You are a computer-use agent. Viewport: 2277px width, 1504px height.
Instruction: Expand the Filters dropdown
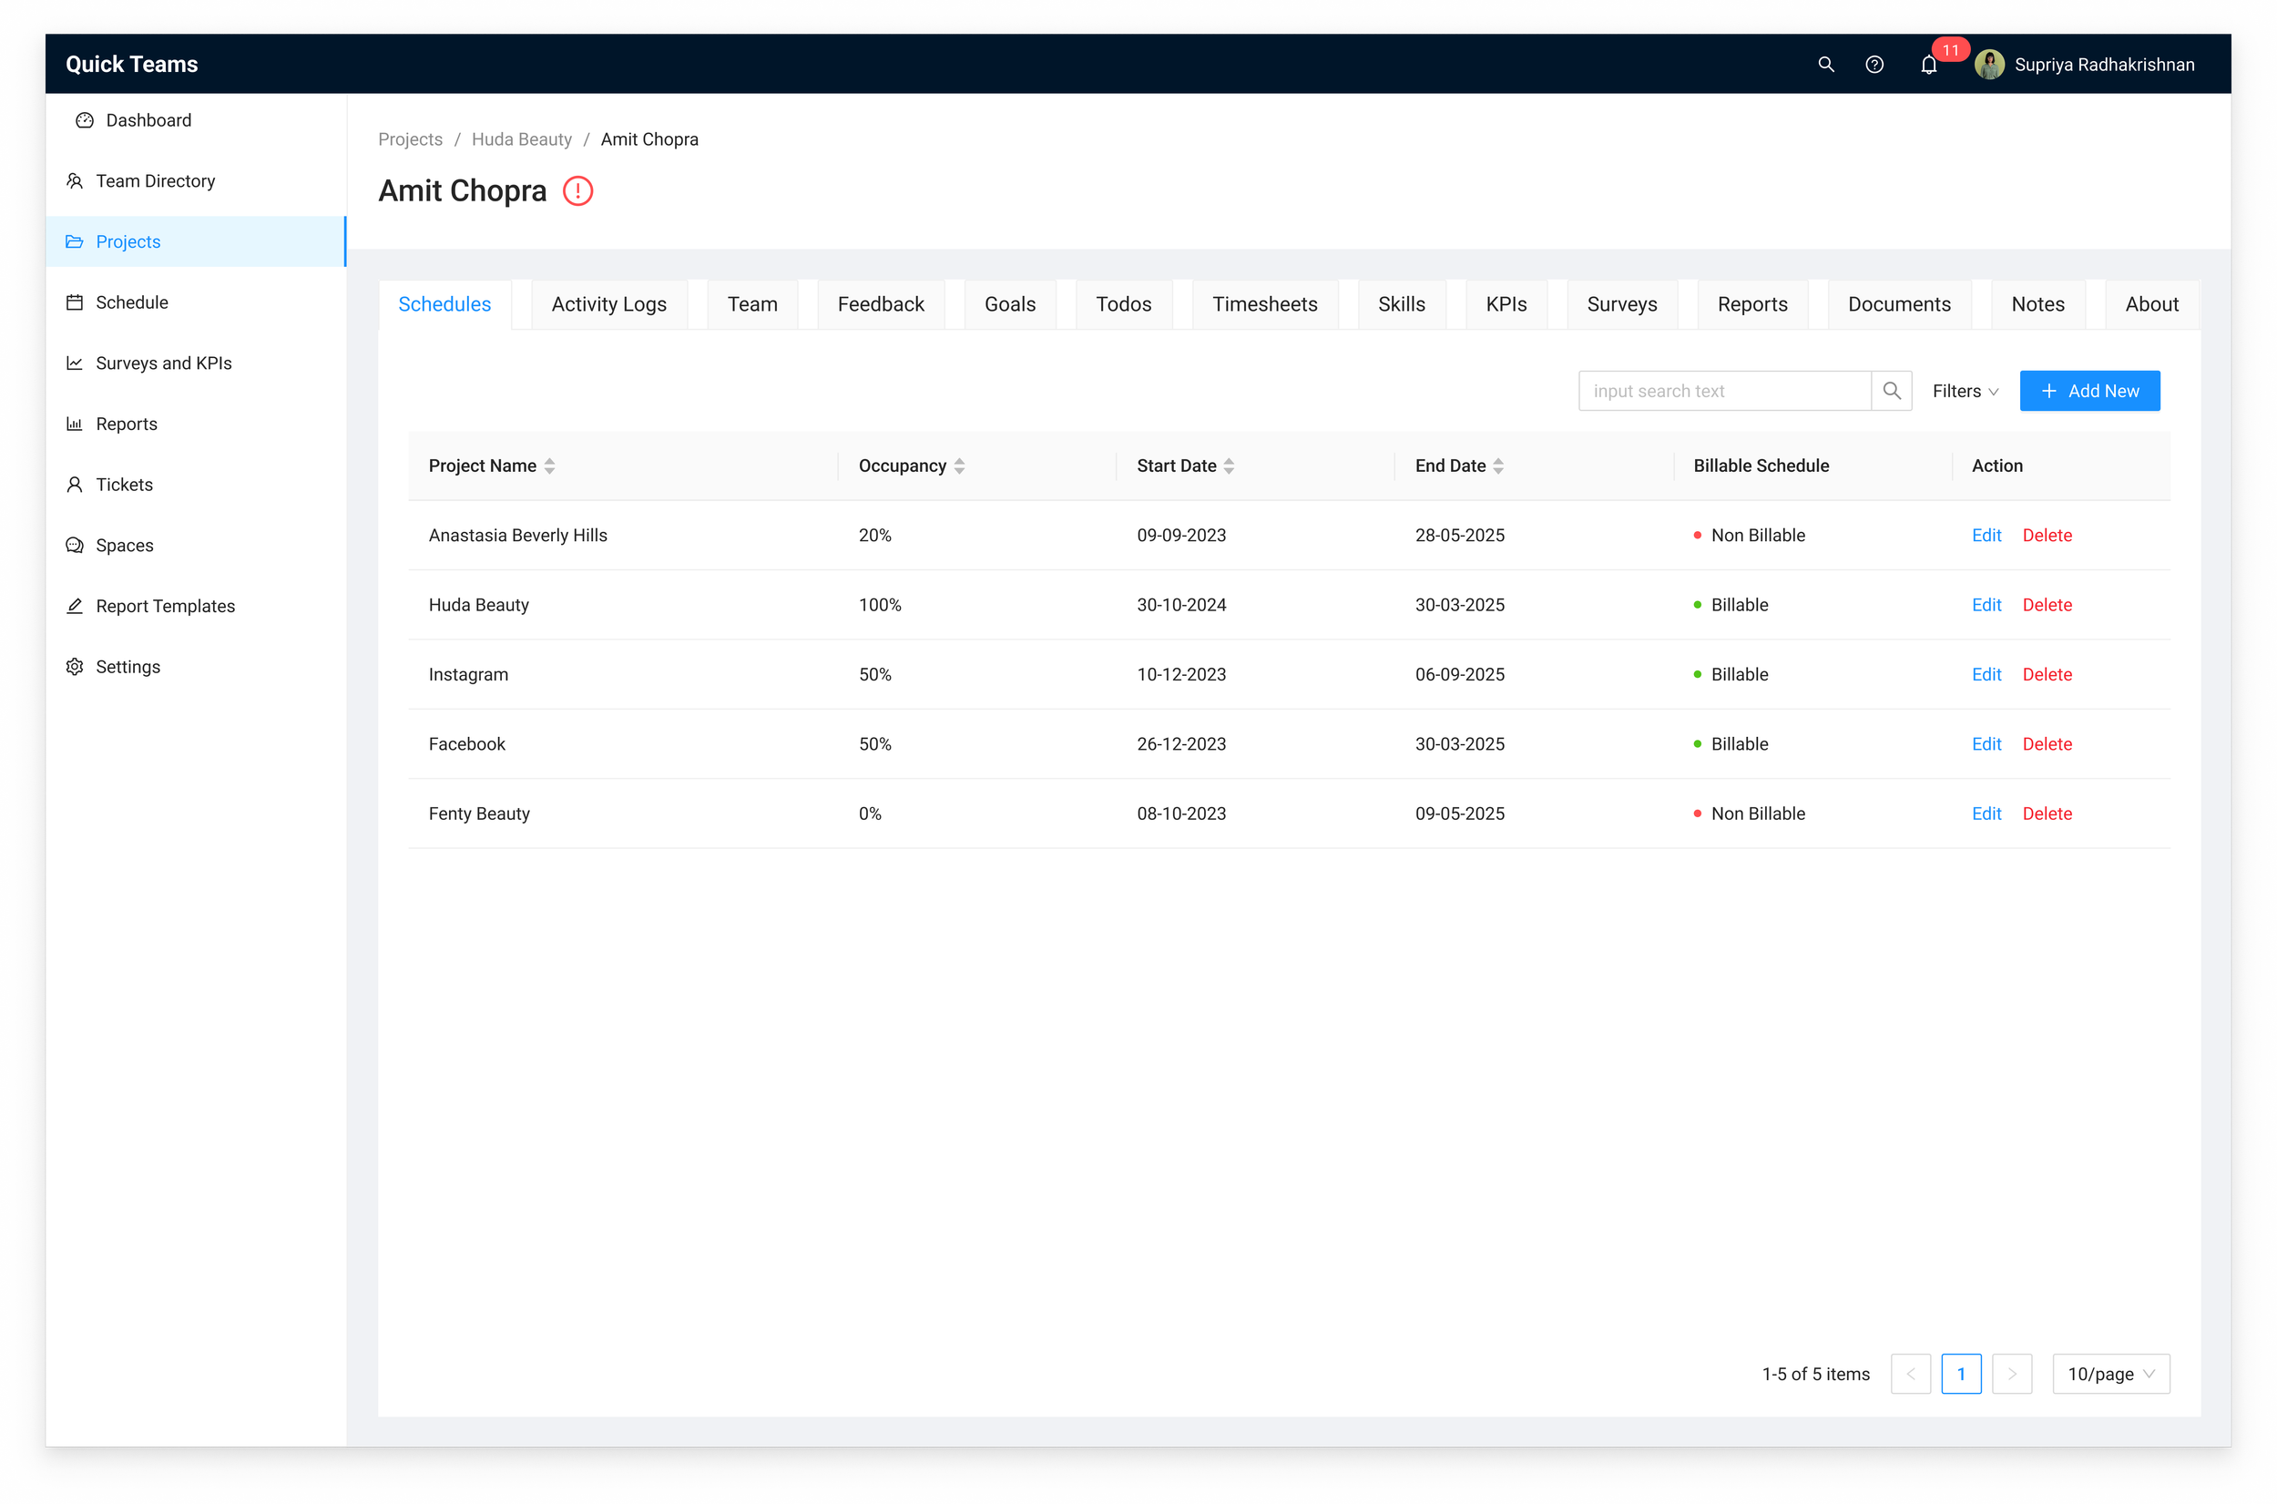[1965, 392]
